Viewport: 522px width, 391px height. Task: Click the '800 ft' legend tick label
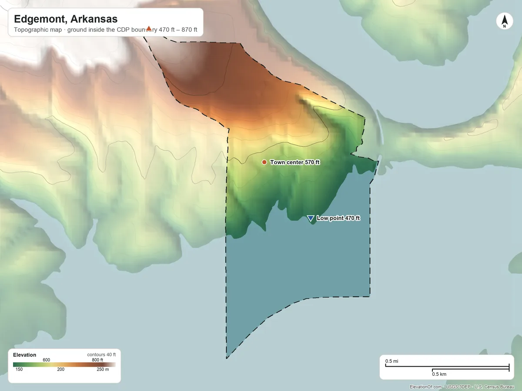point(97,360)
